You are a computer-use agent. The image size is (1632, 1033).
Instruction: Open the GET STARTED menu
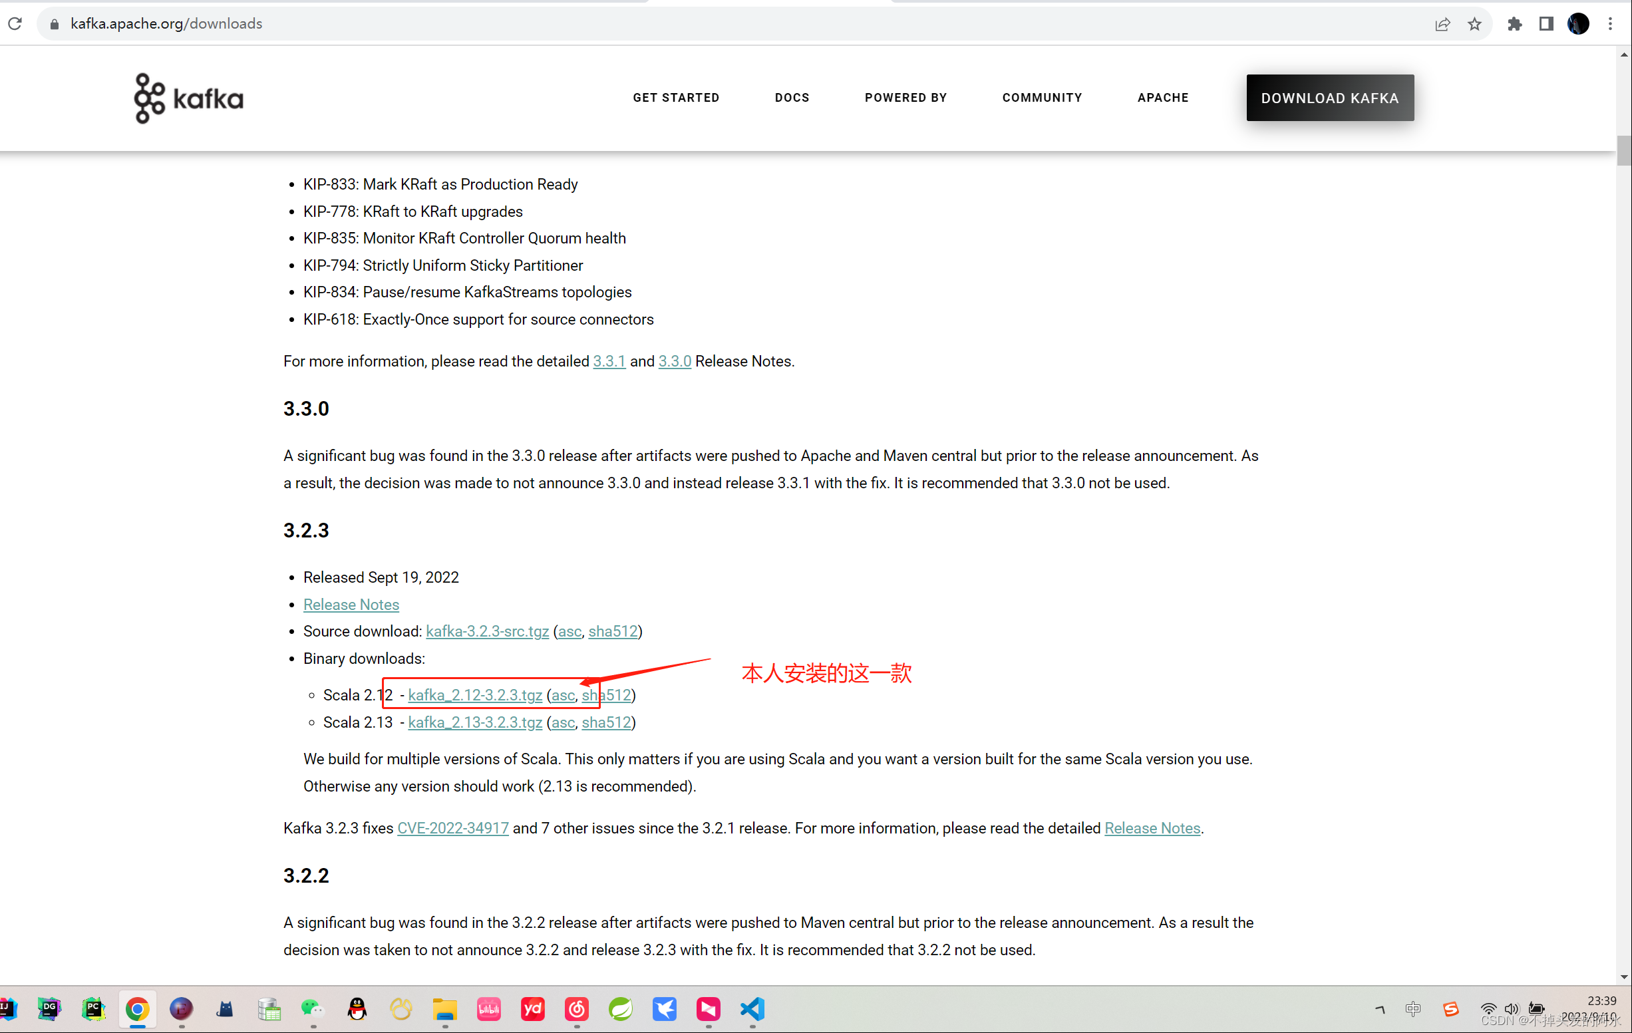[676, 98]
